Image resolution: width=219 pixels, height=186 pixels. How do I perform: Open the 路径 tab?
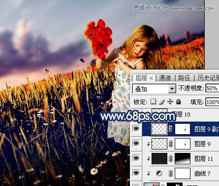184,77
